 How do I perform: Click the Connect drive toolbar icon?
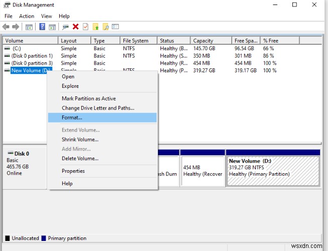click(66, 27)
